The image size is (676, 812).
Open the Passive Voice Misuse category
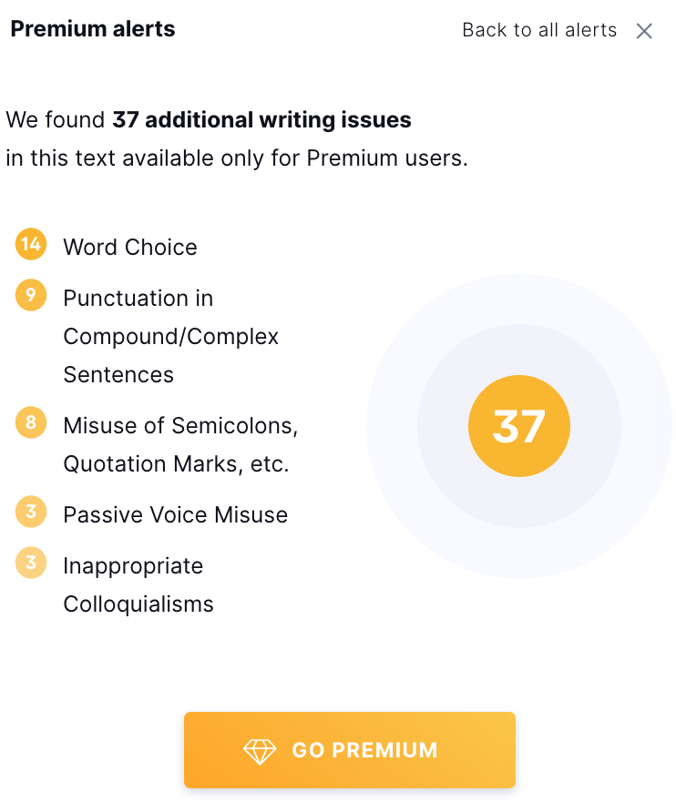click(x=175, y=514)
